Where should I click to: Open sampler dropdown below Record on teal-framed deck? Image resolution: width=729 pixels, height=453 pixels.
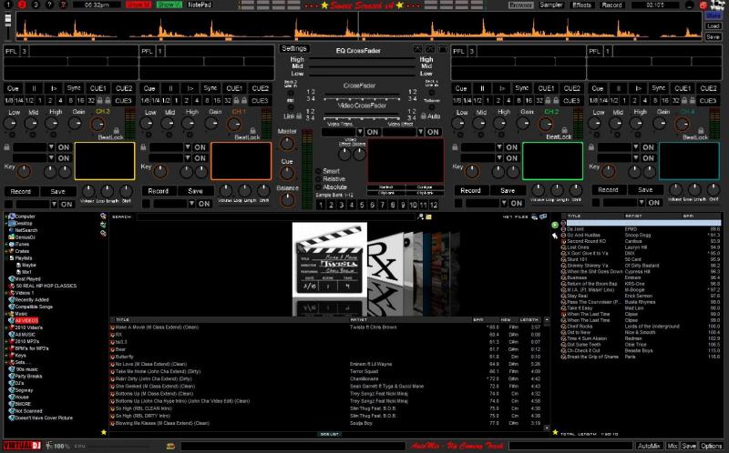point(642,202)
